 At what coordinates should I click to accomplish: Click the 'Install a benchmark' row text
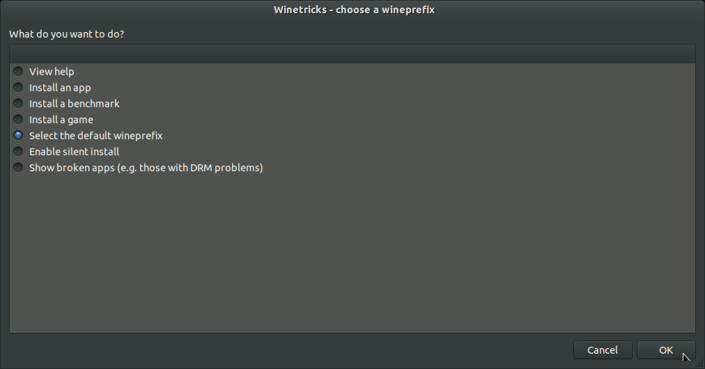74,103
